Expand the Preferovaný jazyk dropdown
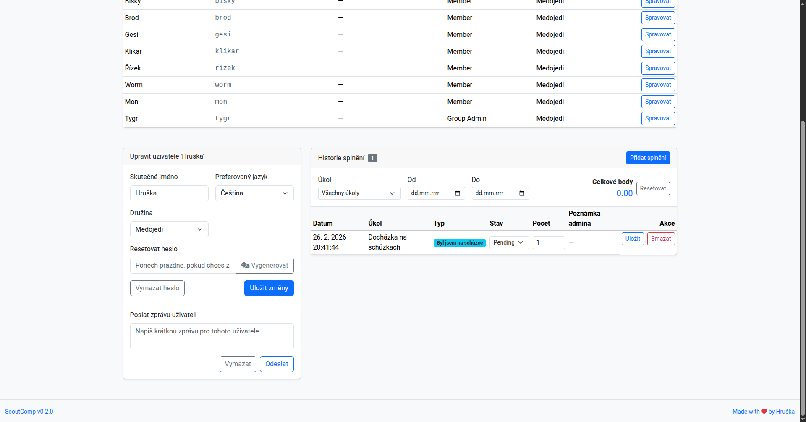806x422 pixels. [254, 193]
